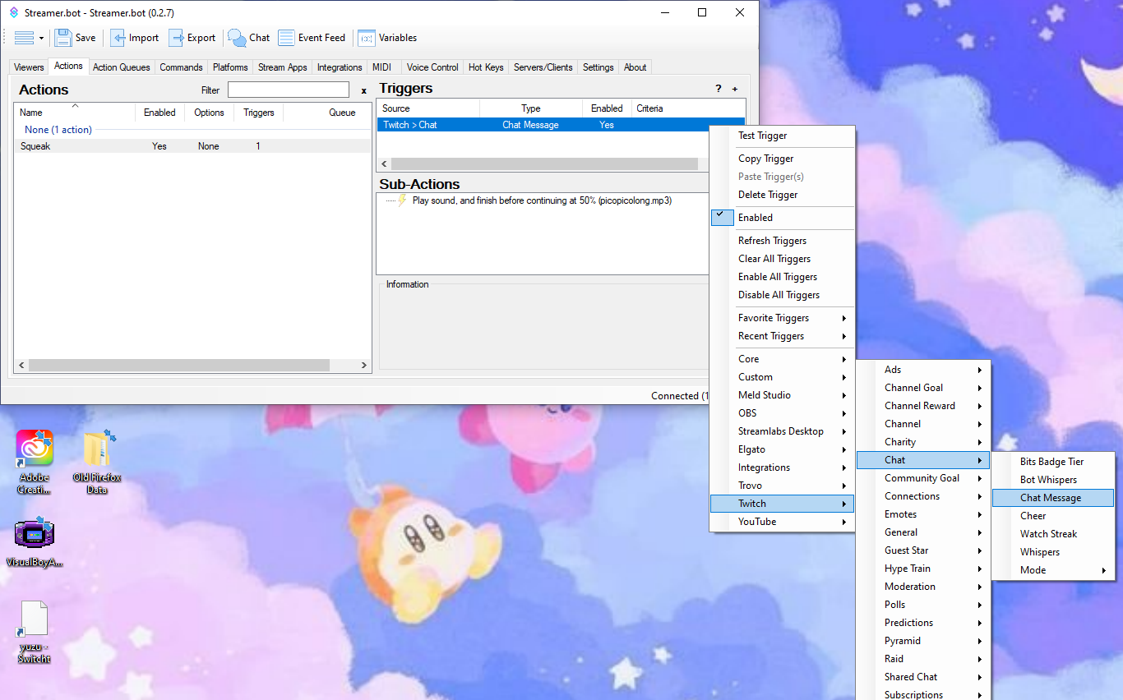Open the Commands tab
The height and width of the screenshot is (700, 1123).
point(181,67)
